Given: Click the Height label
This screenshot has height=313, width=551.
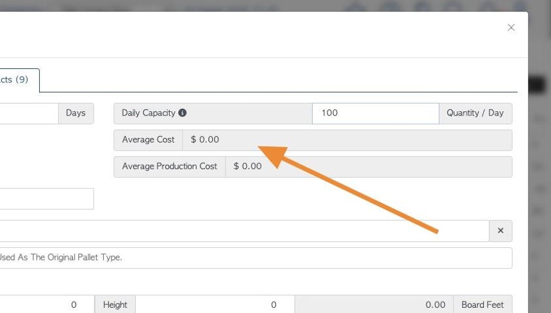Looking at the screenshot, I should click(115, 304).
